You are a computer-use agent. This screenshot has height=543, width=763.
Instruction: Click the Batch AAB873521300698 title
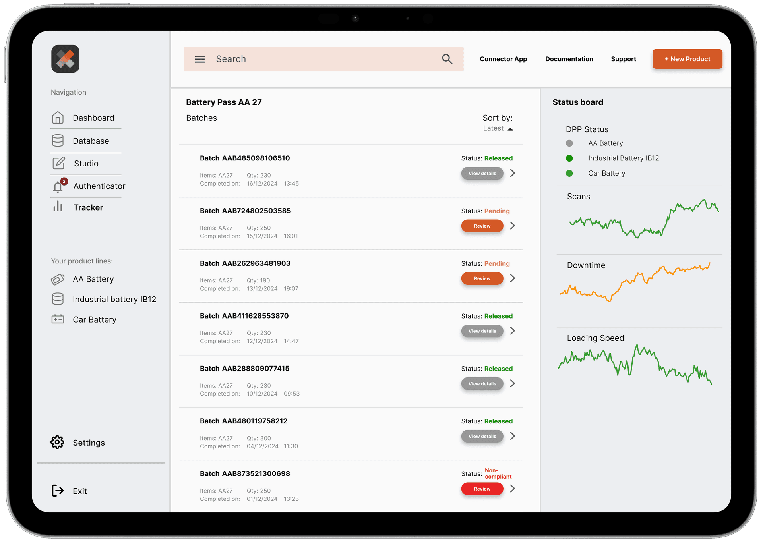[245, 473]
